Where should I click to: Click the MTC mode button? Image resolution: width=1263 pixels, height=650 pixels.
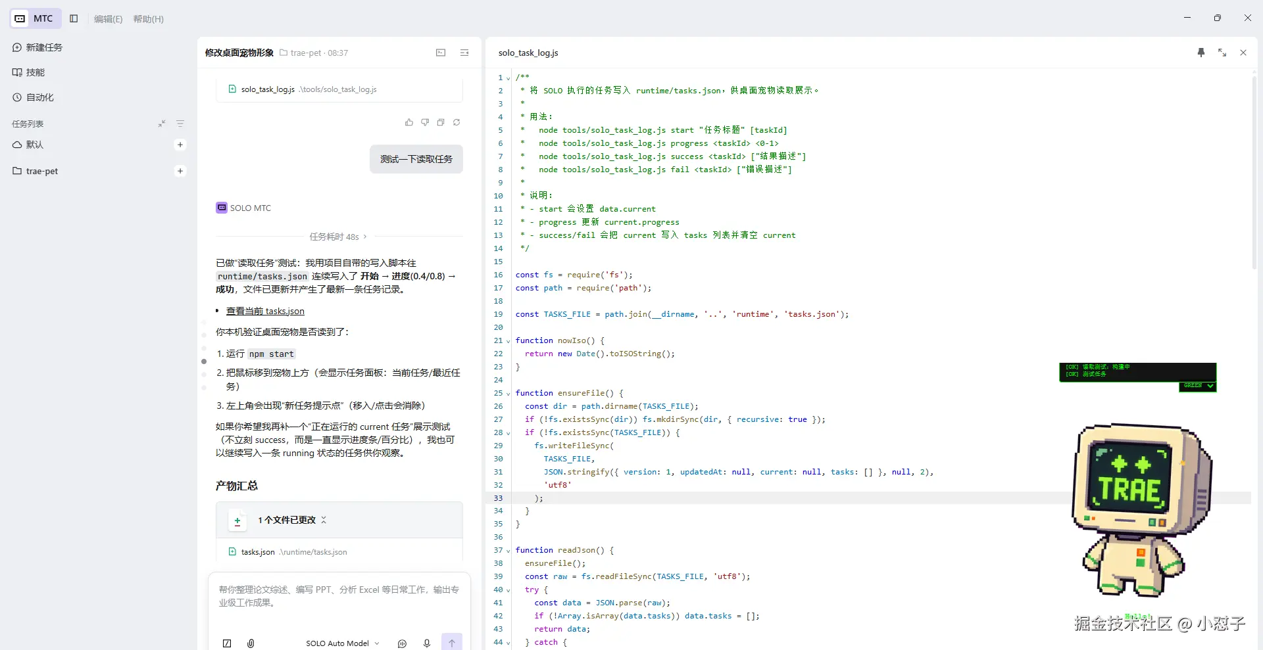click(x=36, y=18)
